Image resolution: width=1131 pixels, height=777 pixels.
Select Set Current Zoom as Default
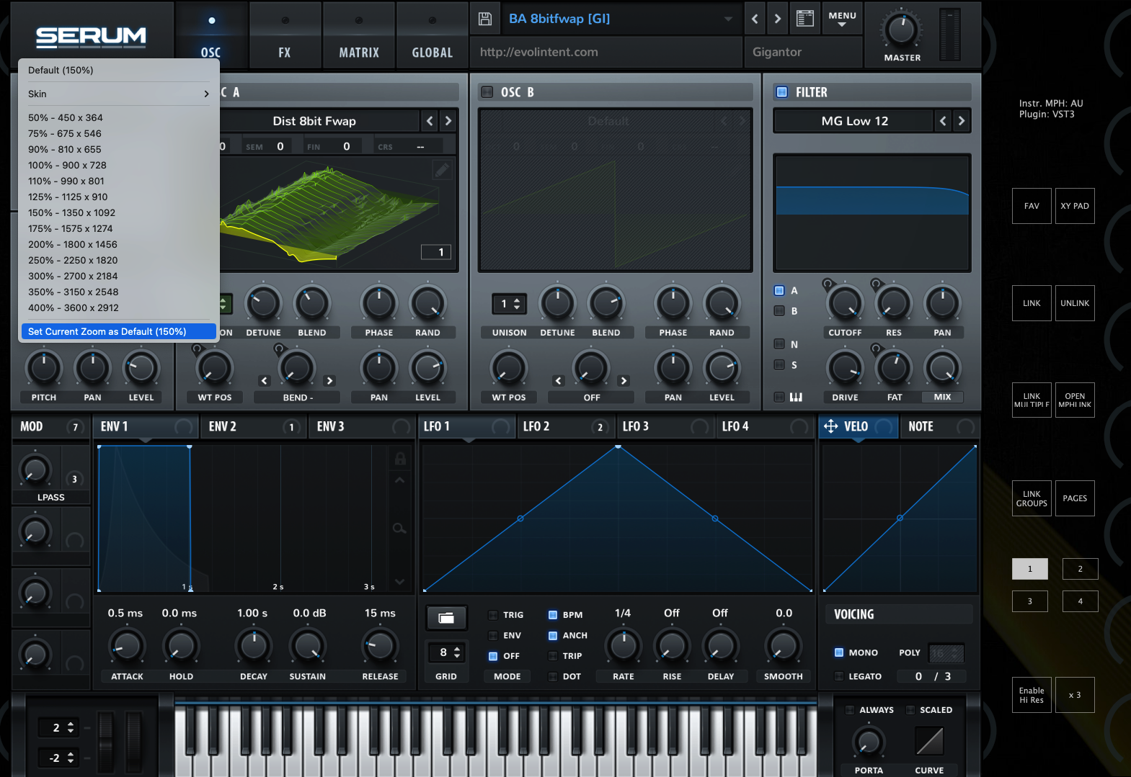[119, 331]
